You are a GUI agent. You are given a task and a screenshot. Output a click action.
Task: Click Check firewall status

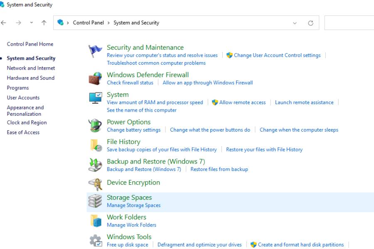(130, 83)
